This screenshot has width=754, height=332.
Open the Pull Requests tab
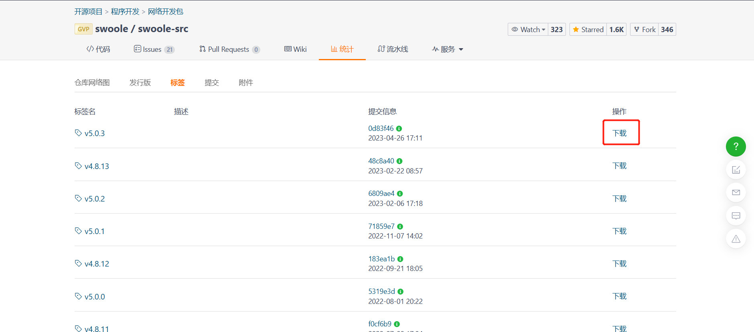point(229,49)
